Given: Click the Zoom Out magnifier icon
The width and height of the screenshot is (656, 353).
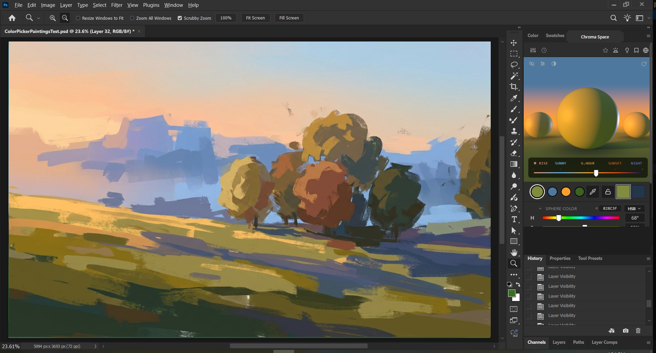Looking at the screenshot, I should pos(65,18).
